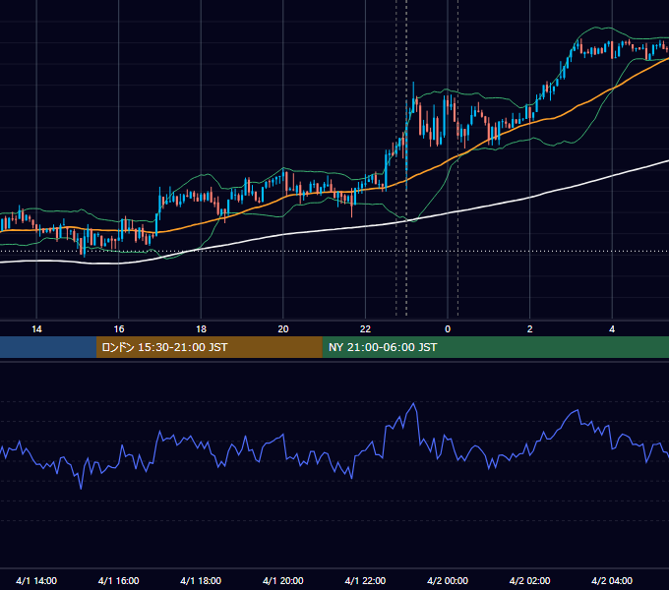The image size is (669, 590).
Task: Click the 4/2 02:00 date label
Action: [x=529, y=580]
